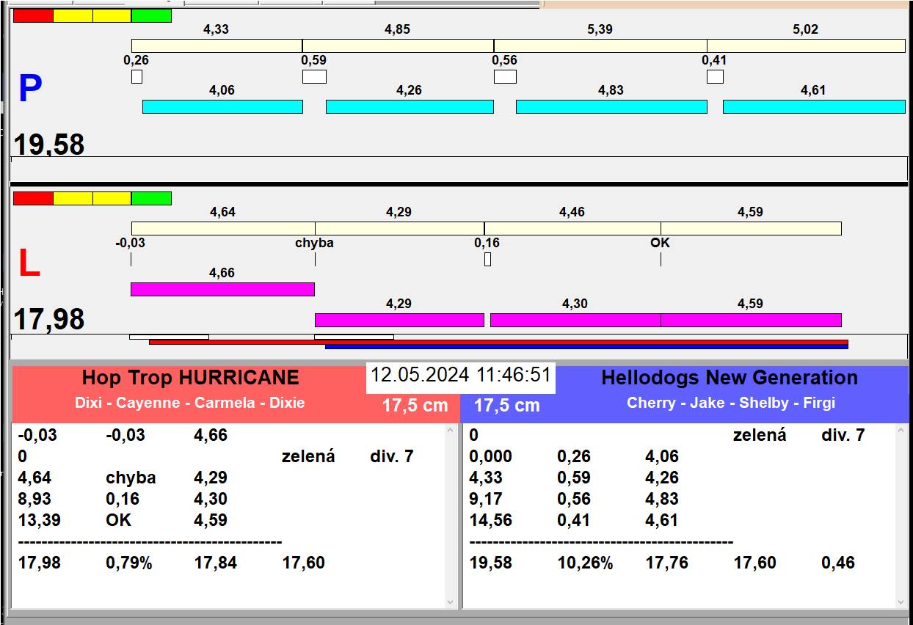Click the small pass box under 0,56

pyautogui.click(x=505, y=76)
